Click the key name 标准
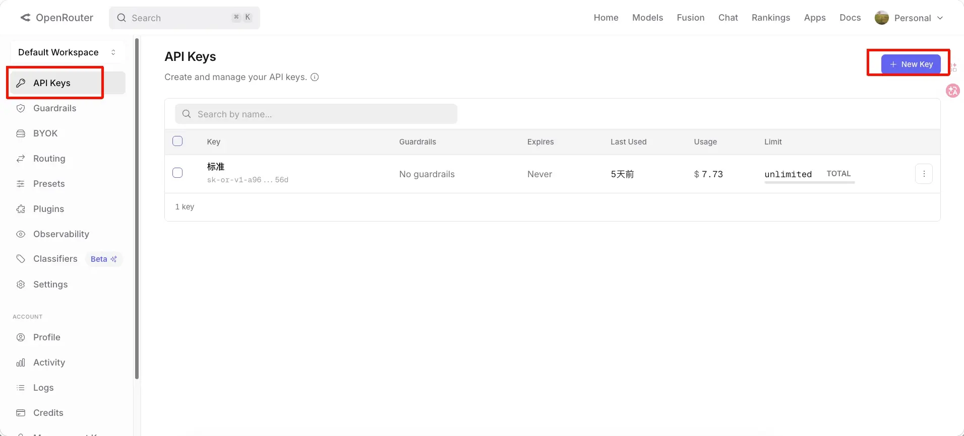The width and height of the screenshot is (964, 436). [x=216, y=167]
